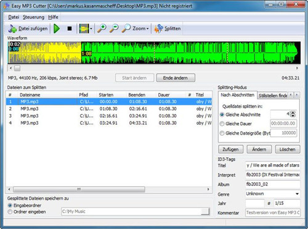The height and width of the screenshot is (229, 308).
Task: Click the Titel ID3 tag field
Action: [x=273, y=165]
